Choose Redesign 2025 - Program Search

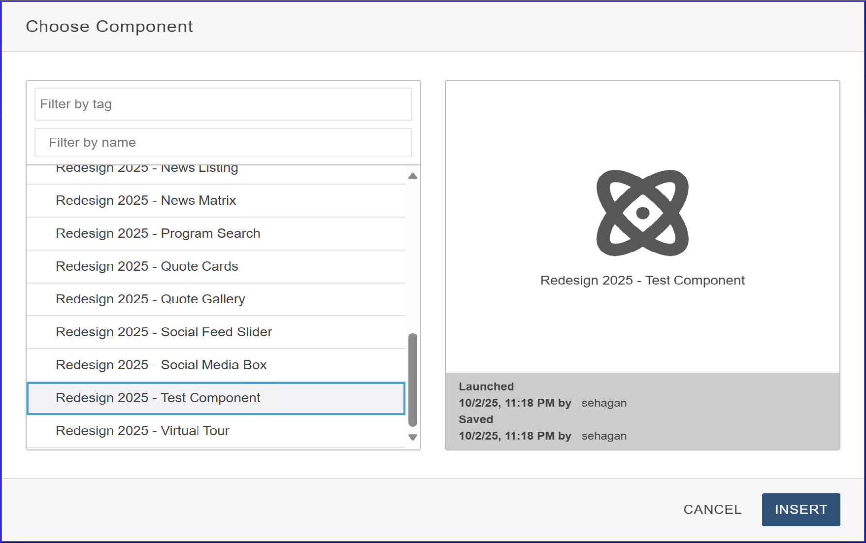158,234
